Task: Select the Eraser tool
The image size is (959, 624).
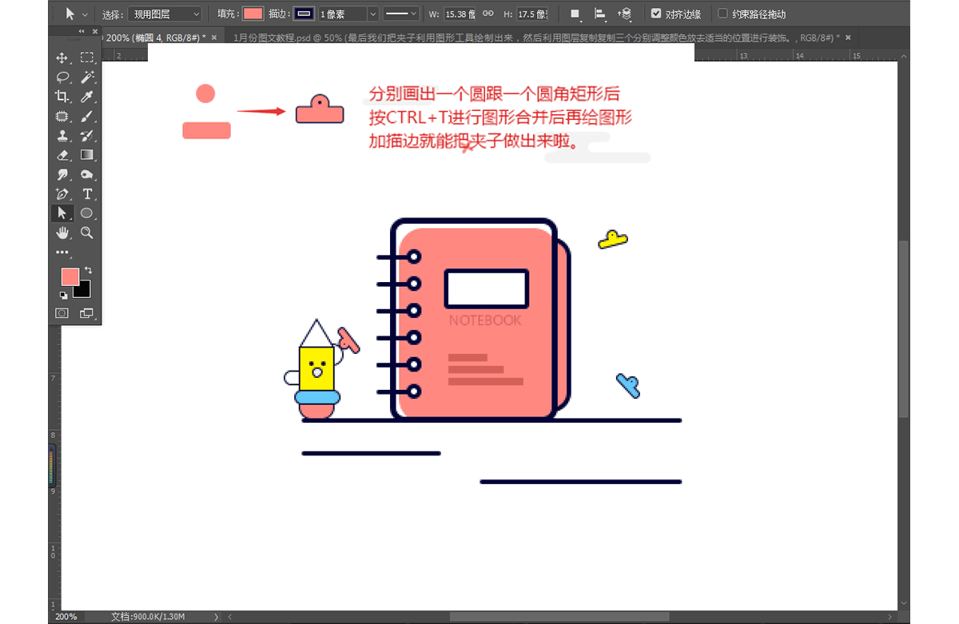Action: [x=62, y=154]
